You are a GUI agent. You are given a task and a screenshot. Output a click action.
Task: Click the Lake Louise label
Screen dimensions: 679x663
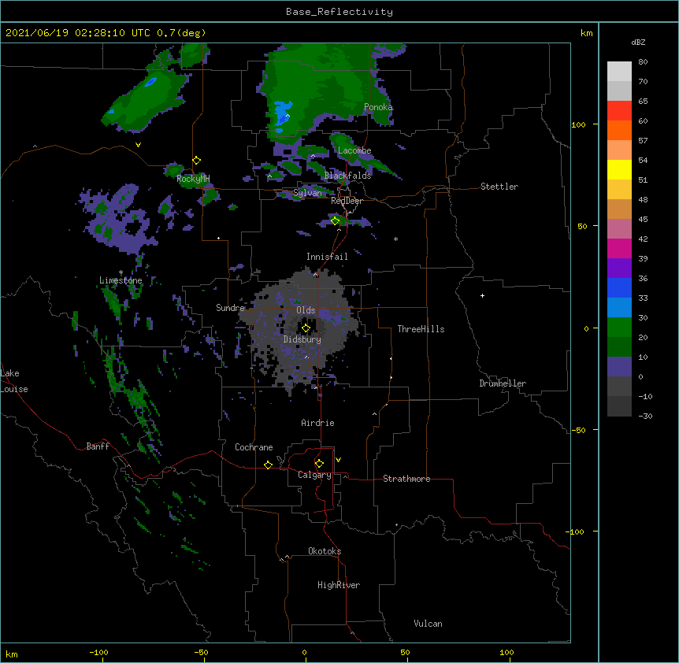click(x=14, y=381)
